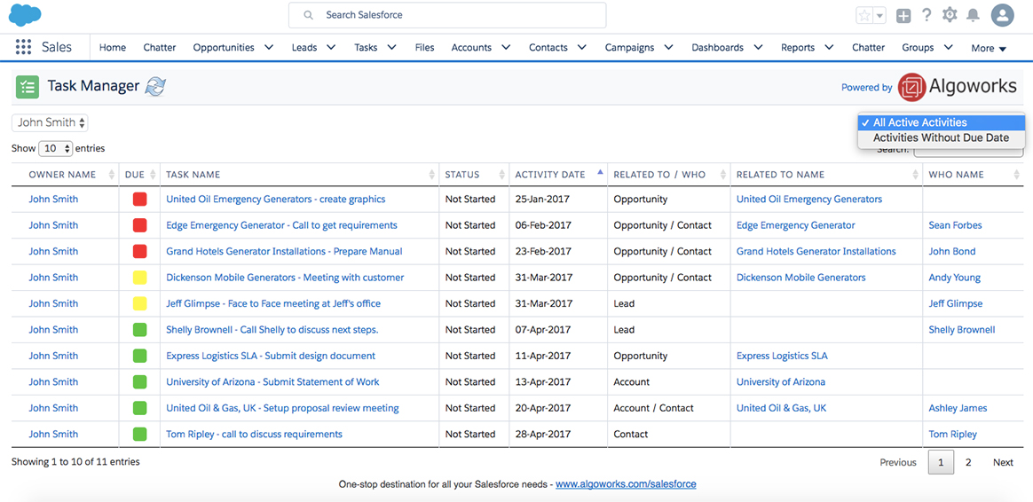1033x502 pixels.
Task: Open Ashley James contact link
Action: point(958,408)
